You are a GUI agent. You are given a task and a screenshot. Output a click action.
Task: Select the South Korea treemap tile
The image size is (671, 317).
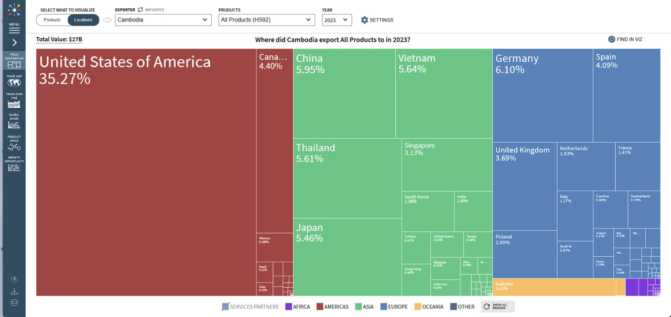pyautogui.click(x=428, y=211)
